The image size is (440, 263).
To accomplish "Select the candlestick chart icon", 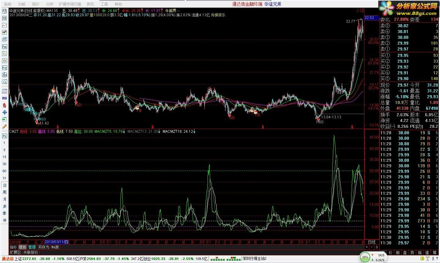I will [x=5, y=32].
